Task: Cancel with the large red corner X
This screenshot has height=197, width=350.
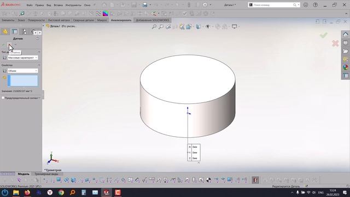Action: click(335, 43)
